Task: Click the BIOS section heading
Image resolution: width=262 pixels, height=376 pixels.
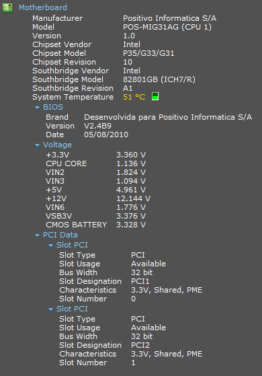Action: pos(53,107)
